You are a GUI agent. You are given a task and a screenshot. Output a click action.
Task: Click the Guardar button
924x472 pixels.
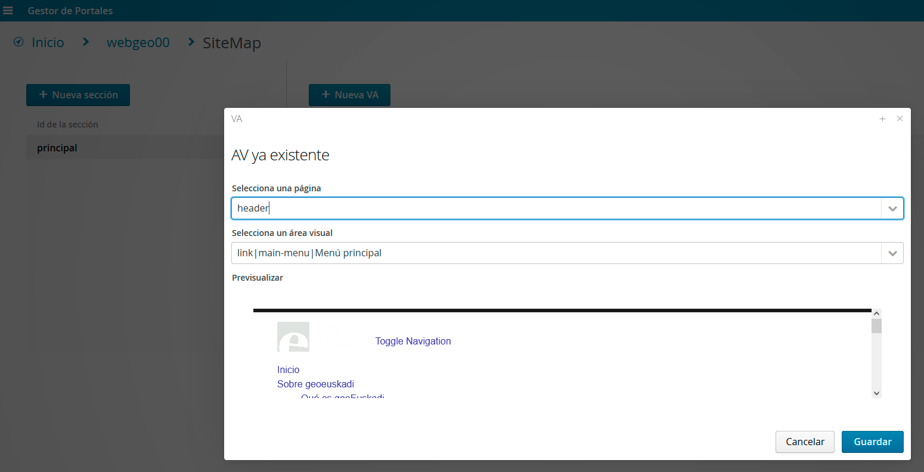pos(873,442)
